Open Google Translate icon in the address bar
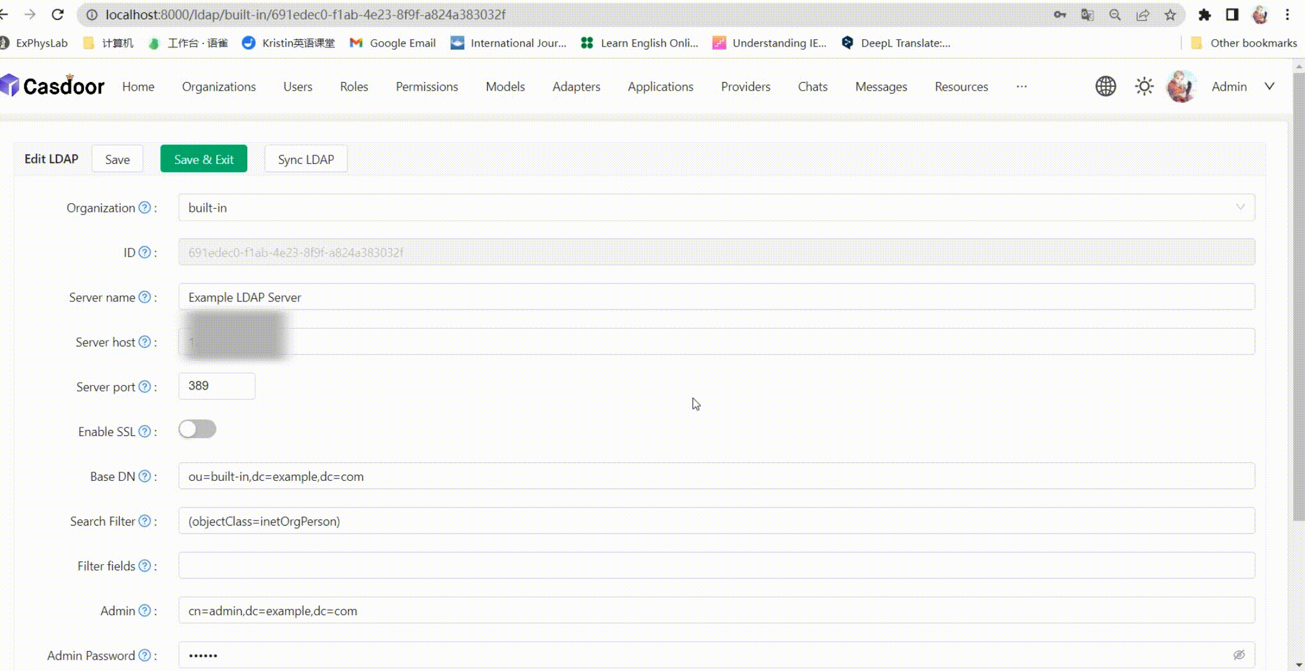The height and width of the screenshot is (671, 1305). pyautogui.click(x=1087, y=14)
